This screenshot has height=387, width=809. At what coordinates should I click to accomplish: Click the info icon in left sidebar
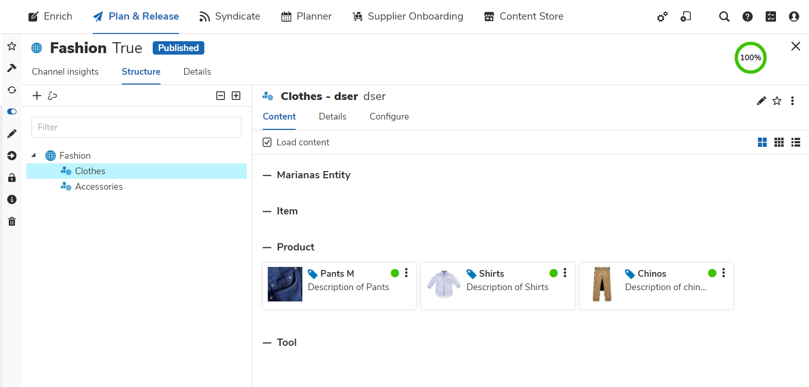[x=11, y=199]
